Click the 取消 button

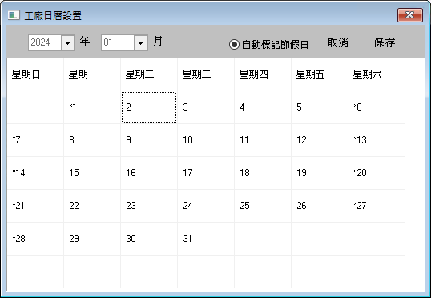coord(338,42)
